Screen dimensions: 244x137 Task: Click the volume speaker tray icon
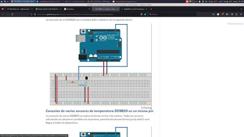coord(206,2)
